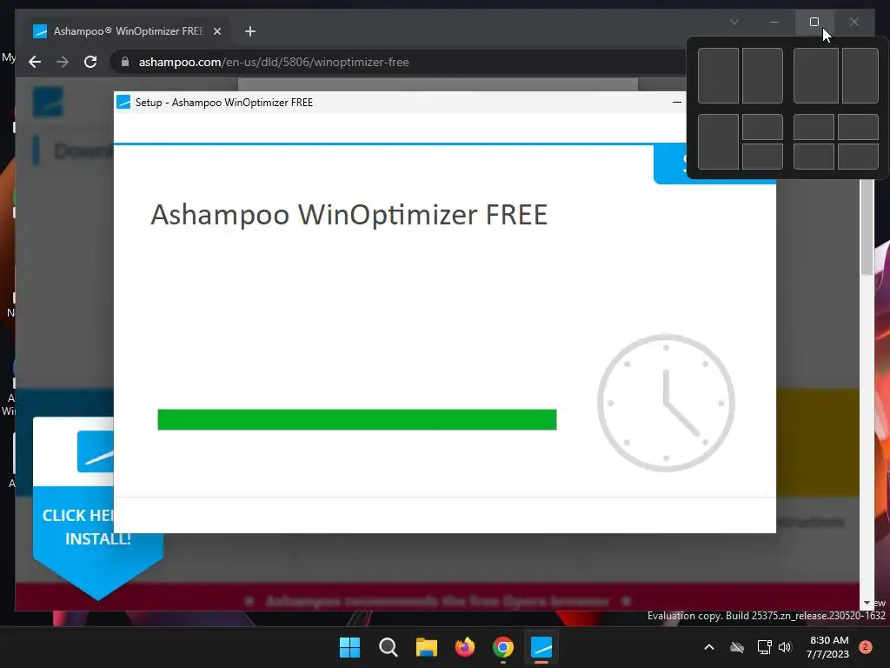Minimize the Setup window

(x=676, y=103)
